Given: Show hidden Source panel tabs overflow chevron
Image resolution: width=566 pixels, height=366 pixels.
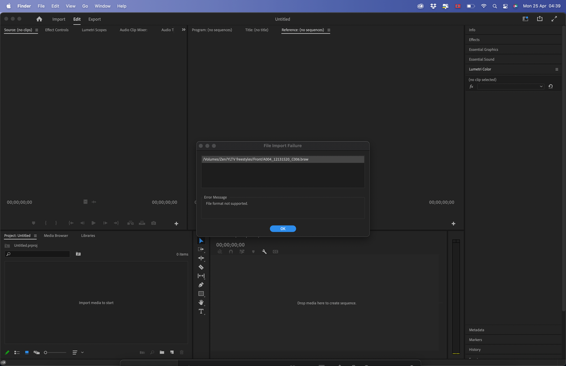Looking at the screenshot, I should click(x=184, y=29).
